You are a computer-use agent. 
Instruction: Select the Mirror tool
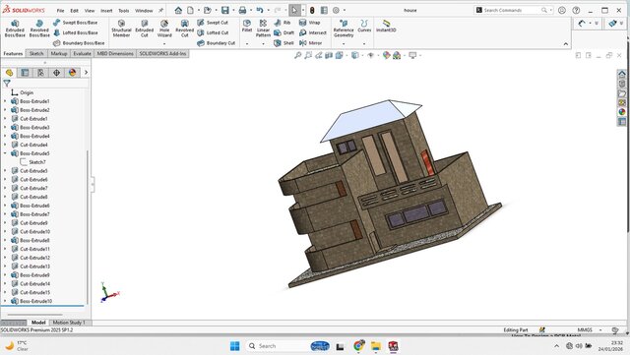pos(311,43)
